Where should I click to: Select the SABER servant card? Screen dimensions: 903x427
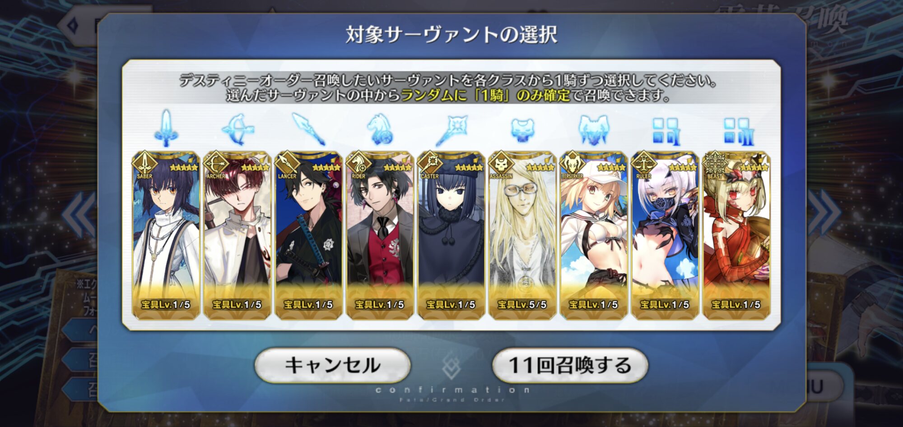click(x=166, y=236)
